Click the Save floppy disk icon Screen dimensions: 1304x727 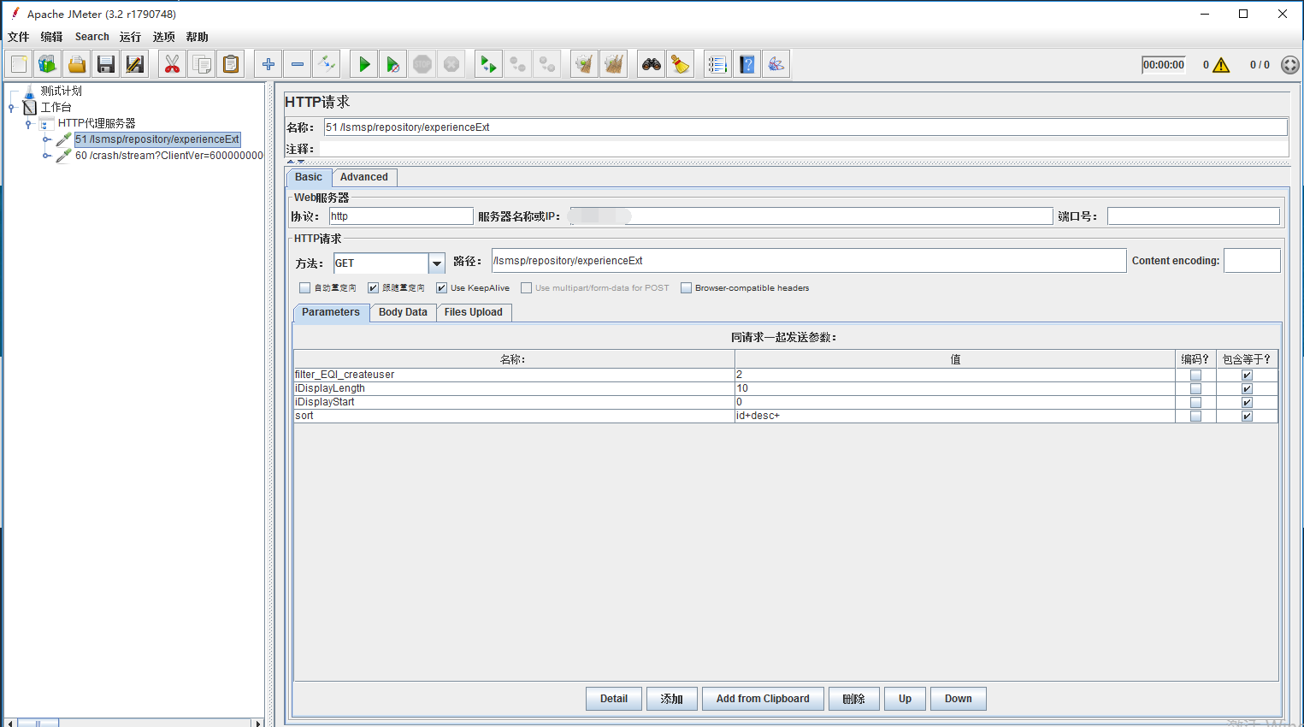[106, 64]
